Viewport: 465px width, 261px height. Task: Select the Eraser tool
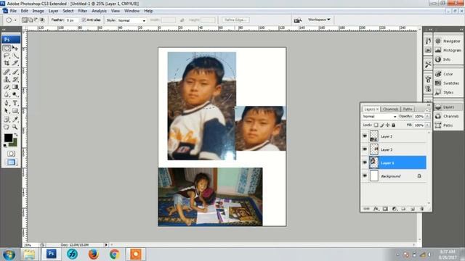(x=7, y=87)
